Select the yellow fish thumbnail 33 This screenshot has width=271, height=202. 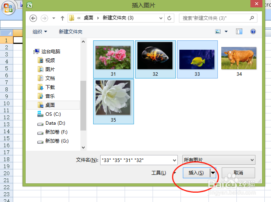coord(197,59)
